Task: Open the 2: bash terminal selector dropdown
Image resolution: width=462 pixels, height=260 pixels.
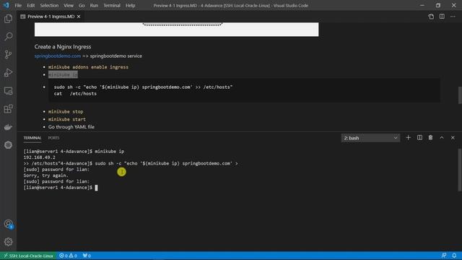Action: pyautogui.click(x=370, y=138)
